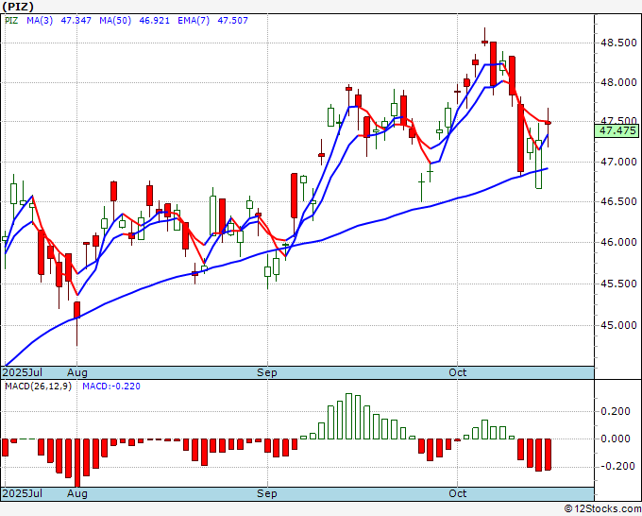The height and width of the screenshot is (516, 642).
Task: Click the MA(3) legend label
Action: [x=40, y=21]
